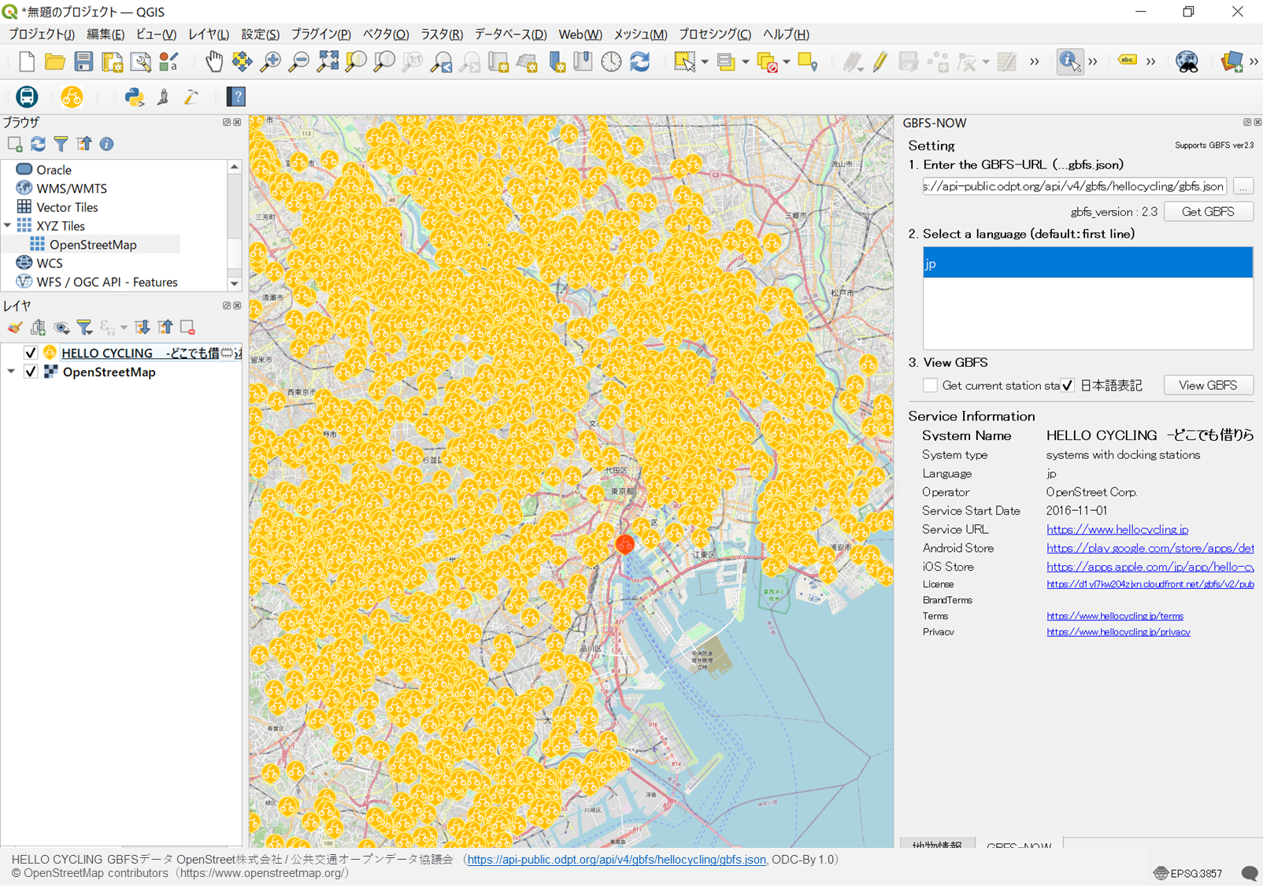The height and width of the screenshot is (888, 1263).
Task: Uncheck the Get current station status checkbox
Action: [x=930, y=385]
